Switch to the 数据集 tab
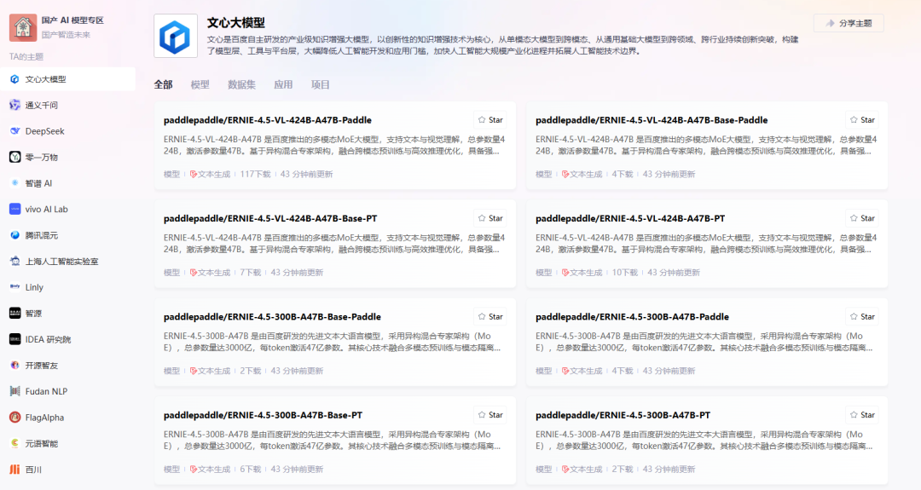Image resolution: width=921 pixels, height=490 pixels. pos(241,84)
